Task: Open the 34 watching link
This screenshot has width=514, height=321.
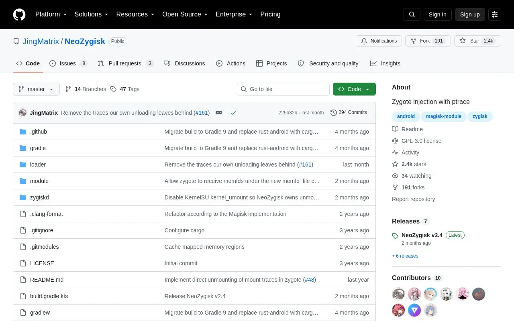Action: [412, 176]
